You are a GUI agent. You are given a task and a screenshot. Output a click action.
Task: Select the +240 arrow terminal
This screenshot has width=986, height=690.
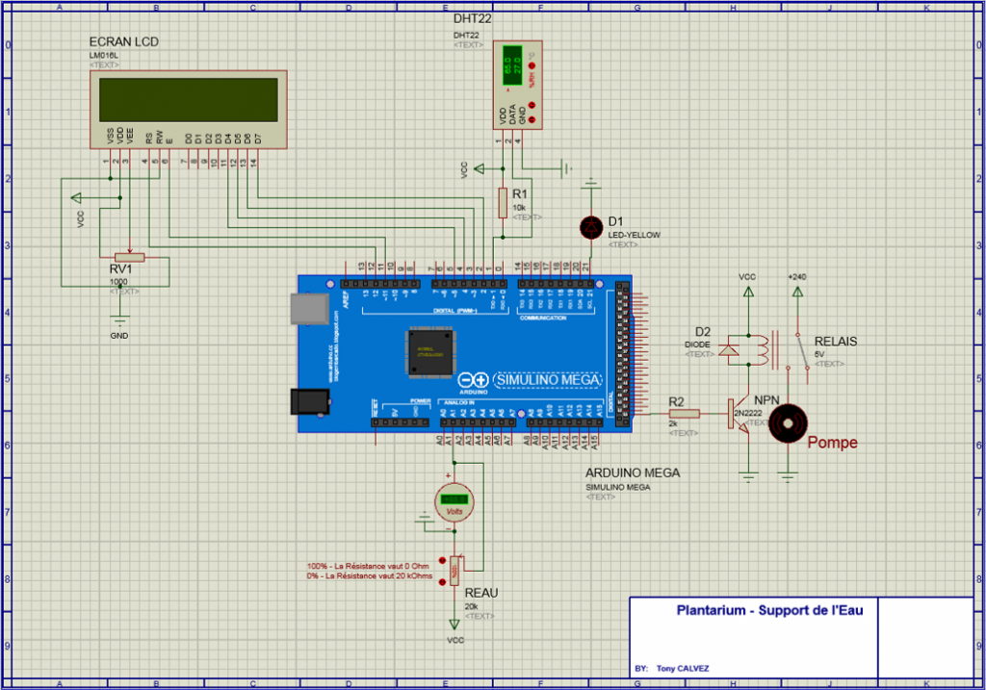797,293
